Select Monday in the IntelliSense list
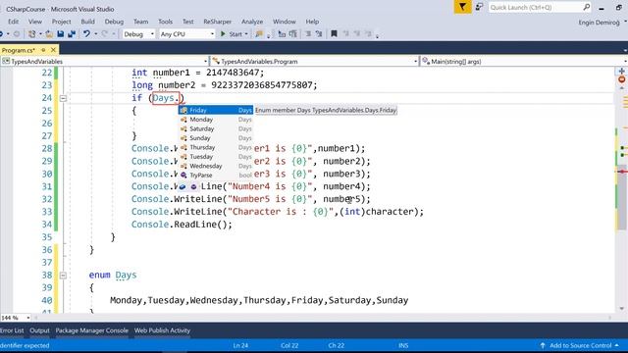Viewport: 628px width, 353px height. click(x=216, y=120)
